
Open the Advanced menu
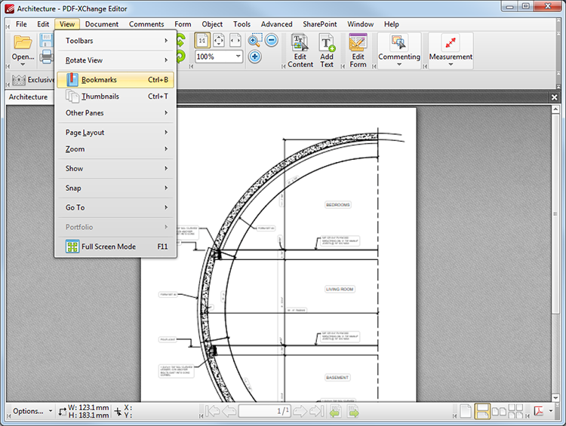click(x=276, y=24)
